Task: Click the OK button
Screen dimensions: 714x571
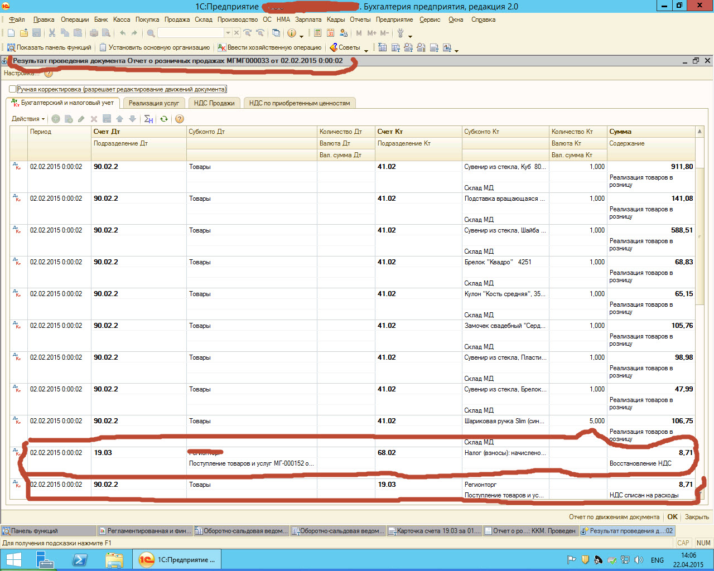Action: 672,517
